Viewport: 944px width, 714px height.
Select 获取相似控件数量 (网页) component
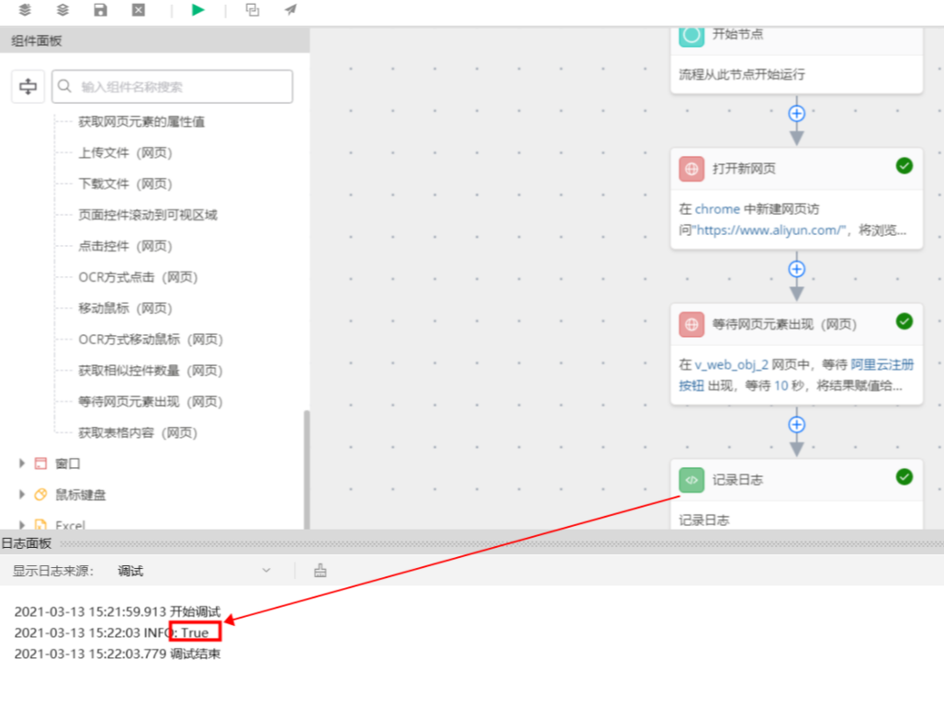[x=151, y=371]
